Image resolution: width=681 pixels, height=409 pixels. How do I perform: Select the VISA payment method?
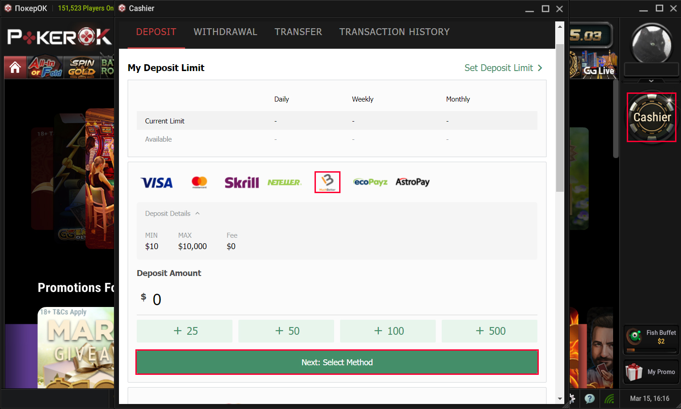157,183
